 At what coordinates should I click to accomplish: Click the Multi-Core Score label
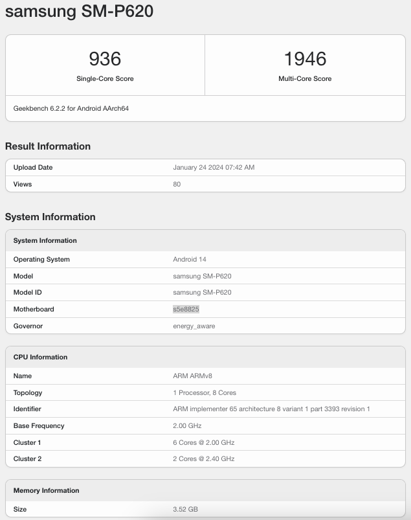[305, 78]
